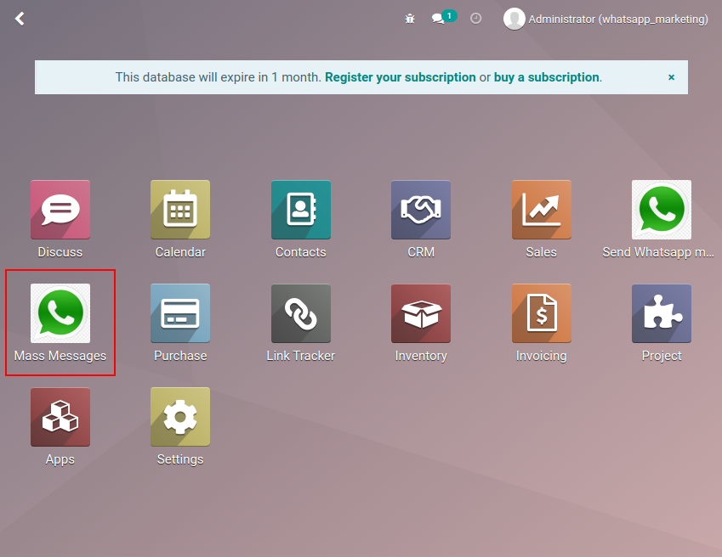Open conversations with unread badge
The height and width of the screenshot is (557, 722).
(443, 18)
